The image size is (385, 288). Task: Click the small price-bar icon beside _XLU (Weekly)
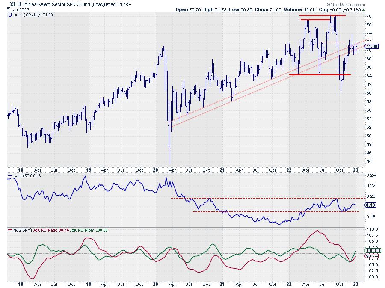click(x=9, y=15)
